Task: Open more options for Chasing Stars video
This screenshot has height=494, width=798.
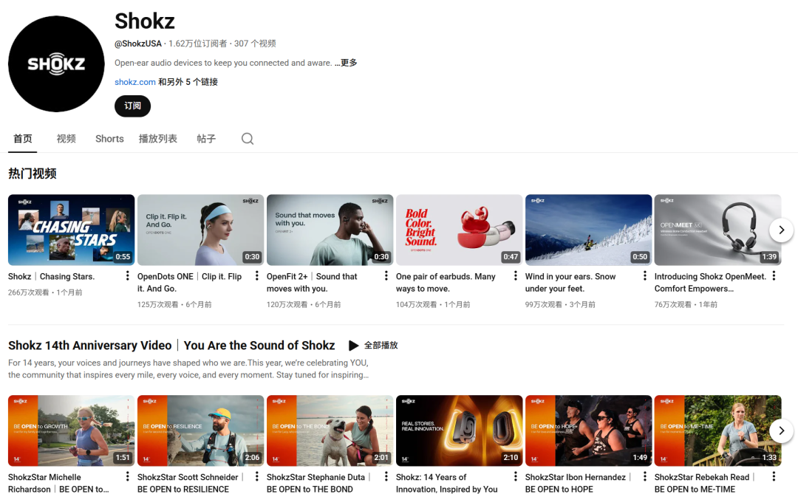Action: coord(127,275)
